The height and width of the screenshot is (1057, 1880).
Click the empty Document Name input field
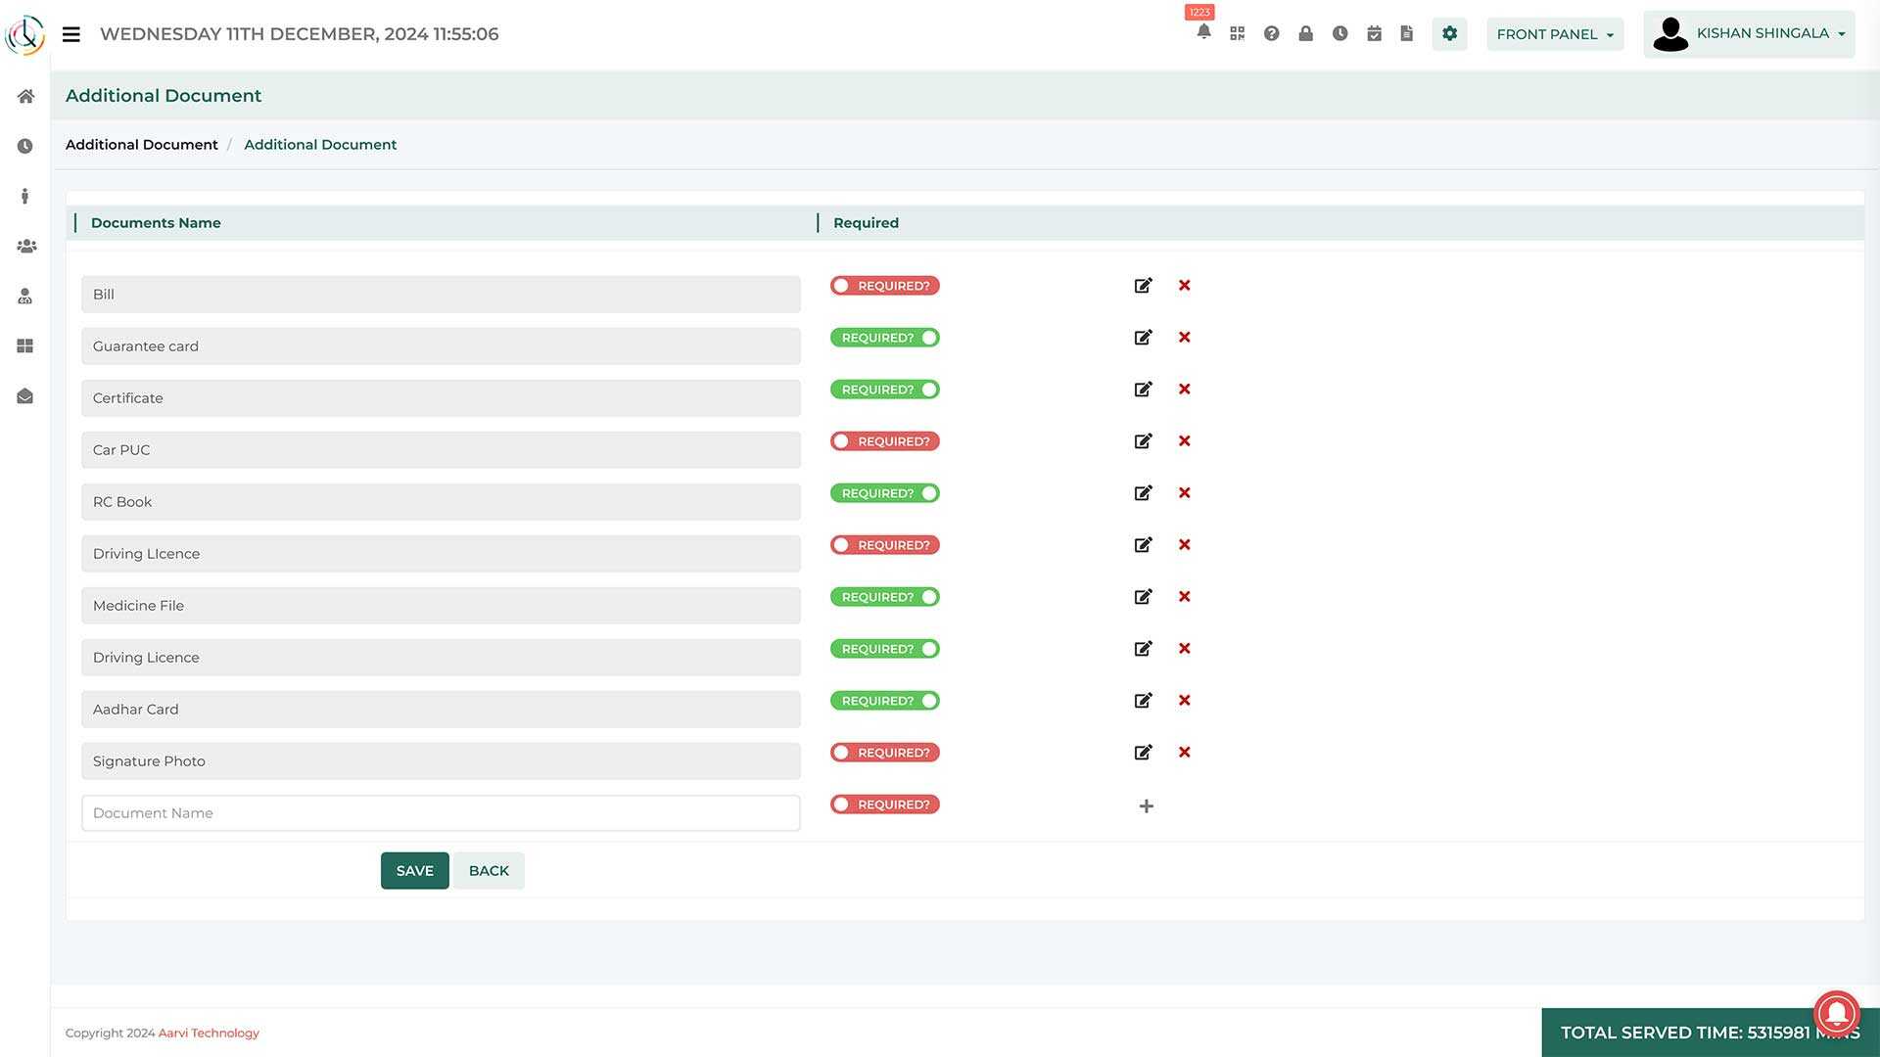(441, 813)
